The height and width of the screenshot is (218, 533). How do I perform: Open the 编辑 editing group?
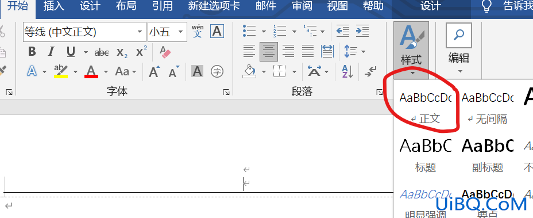point(459,48)
